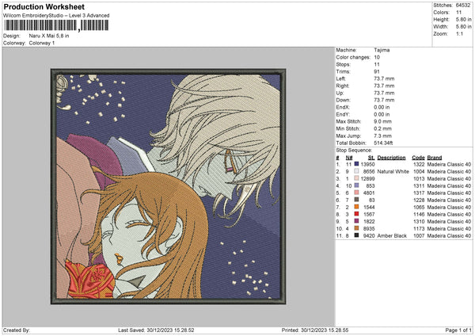
Task: Select stitch count 1822 in stop 9
Action: [369, 221]
